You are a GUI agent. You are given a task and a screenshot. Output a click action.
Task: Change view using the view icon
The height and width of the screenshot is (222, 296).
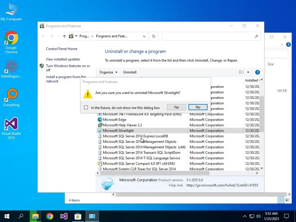[241, 72]
